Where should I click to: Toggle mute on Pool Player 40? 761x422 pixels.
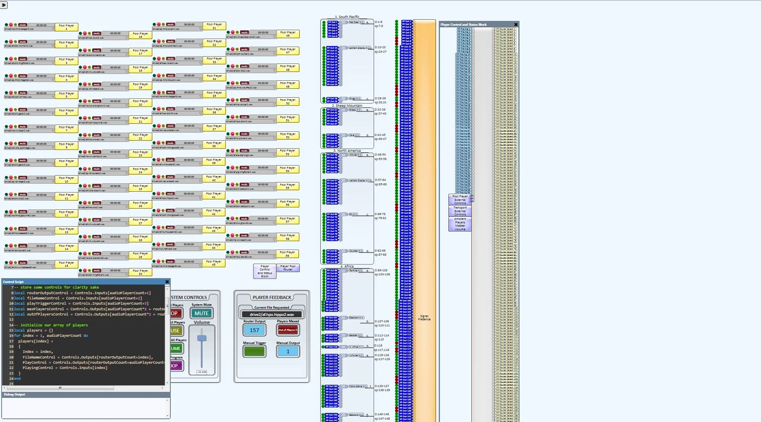[170, 177]
